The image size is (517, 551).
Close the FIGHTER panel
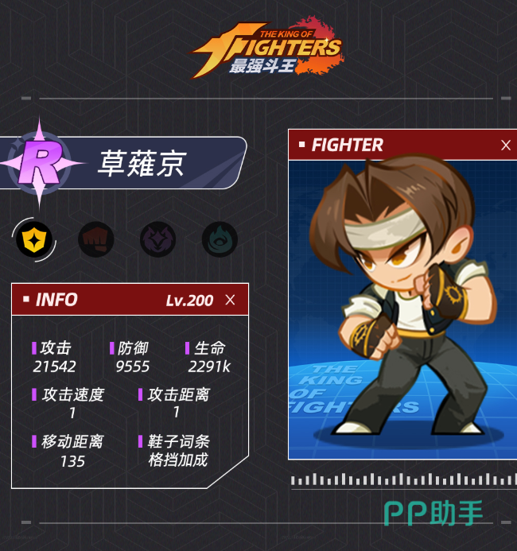point(506,146)
